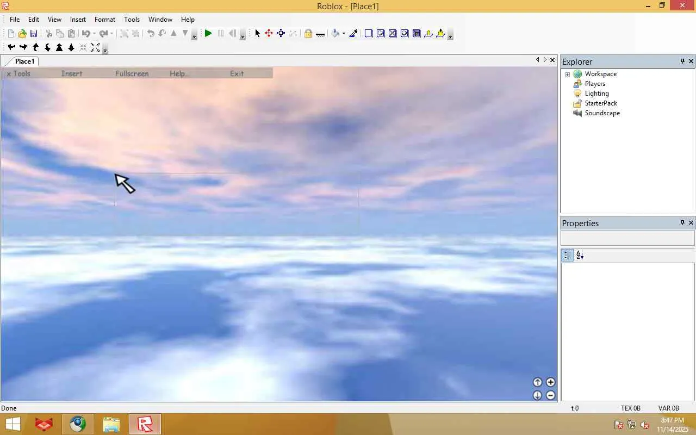Open toolbar options arrow after the surface tools
The height and width of the screenshot is (435, 696).
pos(450,35)
